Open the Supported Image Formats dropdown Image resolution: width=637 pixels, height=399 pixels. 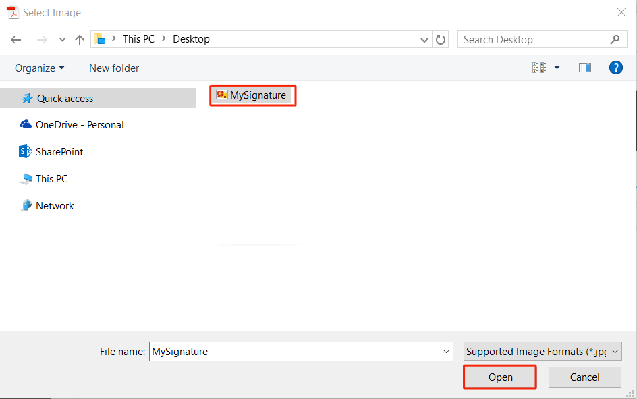pos(543,352)
